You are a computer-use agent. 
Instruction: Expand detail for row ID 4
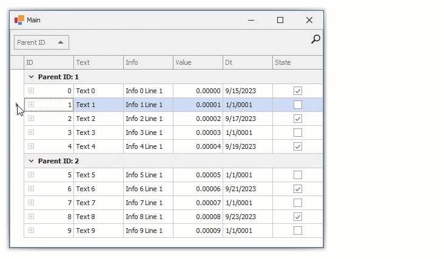[x=31, y=146]
